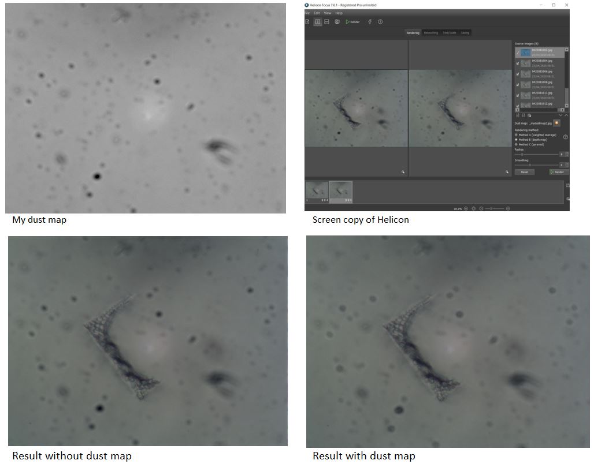Uncheck the first source image in the list
The image size is (594, 464).
click(518, 53)
